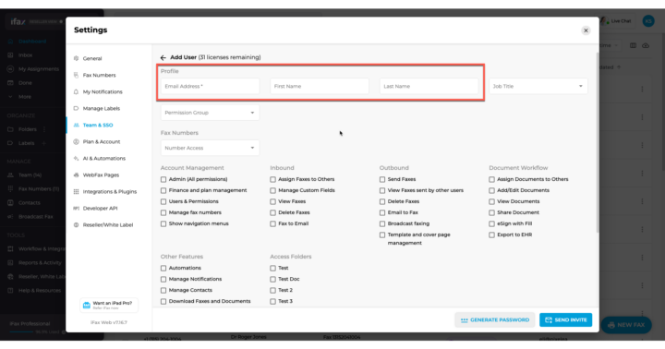The width and height of the screenshot is (665, 349).
Task: Close the Settings dialog
Action: [x=586, y=30]
